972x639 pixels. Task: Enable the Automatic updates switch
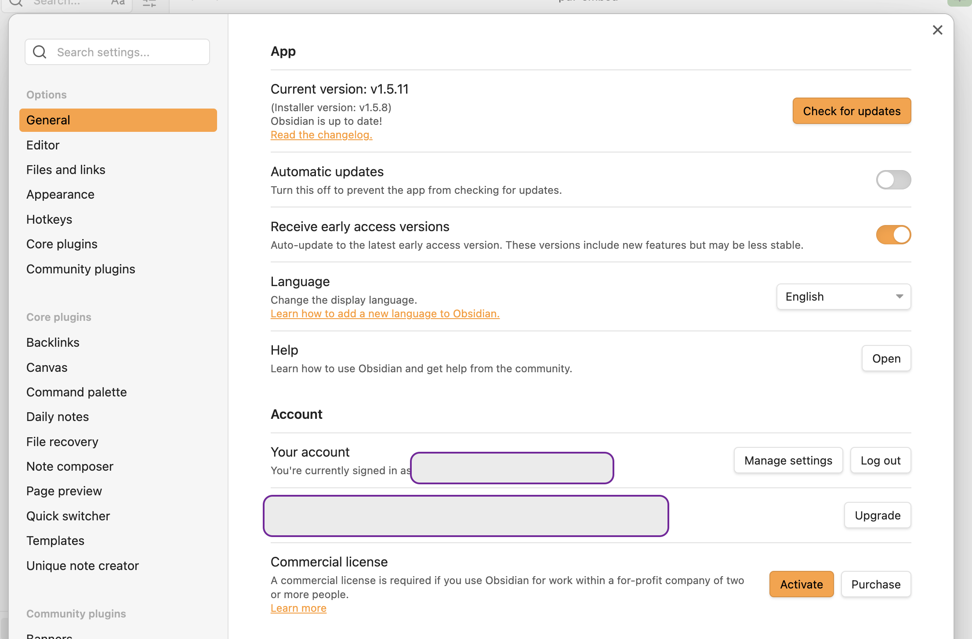click(893, 180)
